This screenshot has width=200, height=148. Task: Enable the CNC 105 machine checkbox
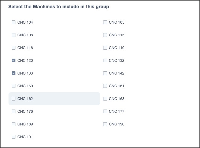coord(105,22)
